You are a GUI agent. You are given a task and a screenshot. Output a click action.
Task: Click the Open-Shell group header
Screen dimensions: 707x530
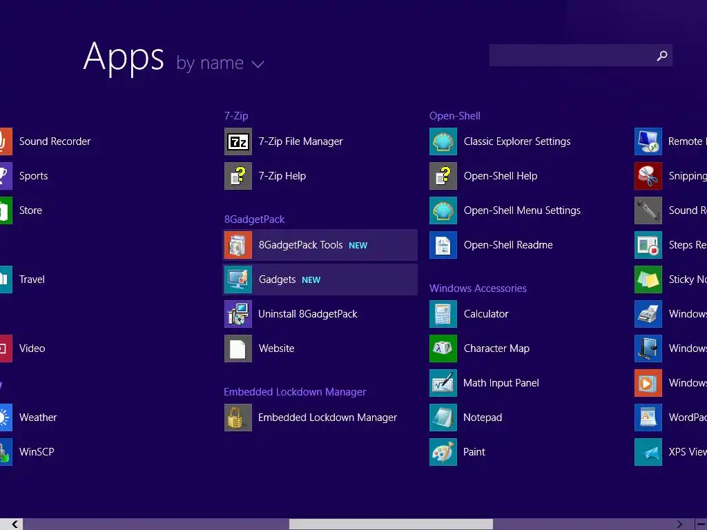(x=454, y=116)
